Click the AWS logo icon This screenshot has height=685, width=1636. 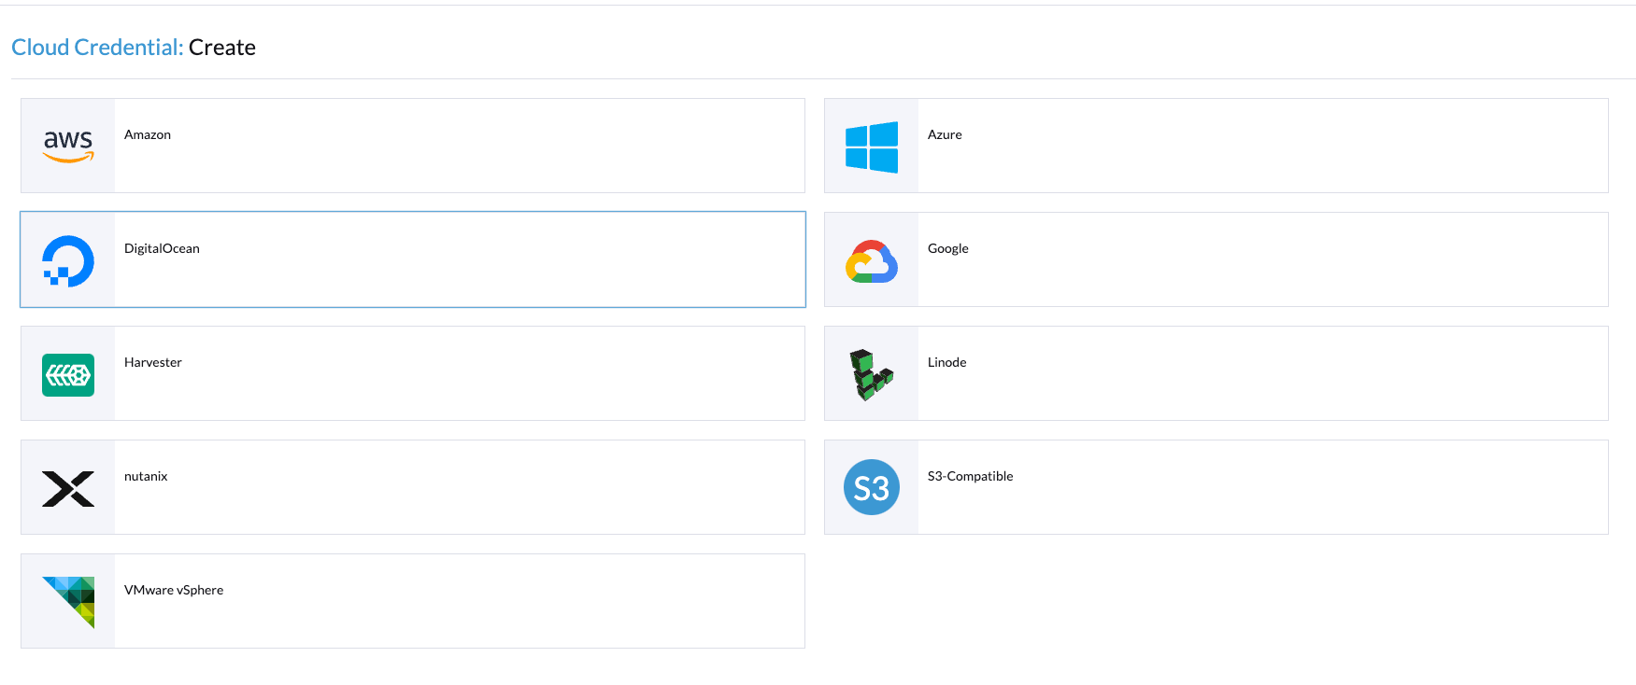pos(68,146)
